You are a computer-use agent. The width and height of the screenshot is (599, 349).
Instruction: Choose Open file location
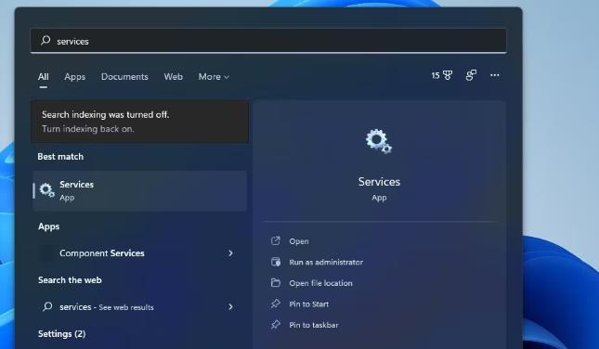pos(320,283)
